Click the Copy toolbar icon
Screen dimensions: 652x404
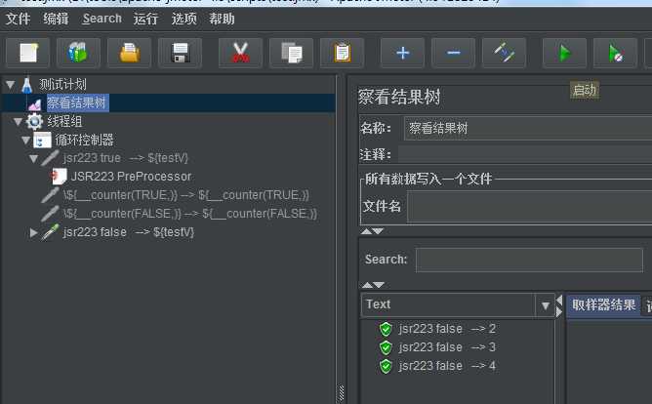click(x=292, y=54)
